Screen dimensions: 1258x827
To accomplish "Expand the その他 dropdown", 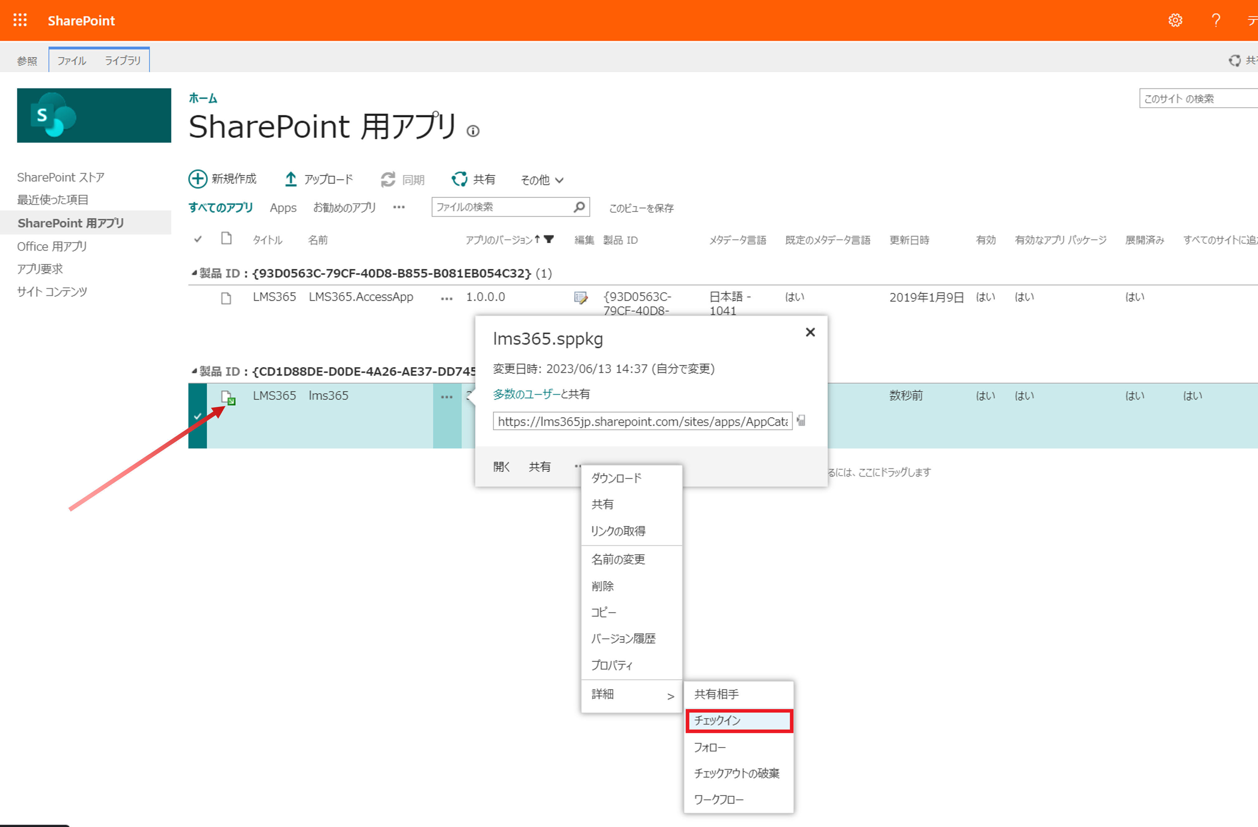I will pos(542,180).
